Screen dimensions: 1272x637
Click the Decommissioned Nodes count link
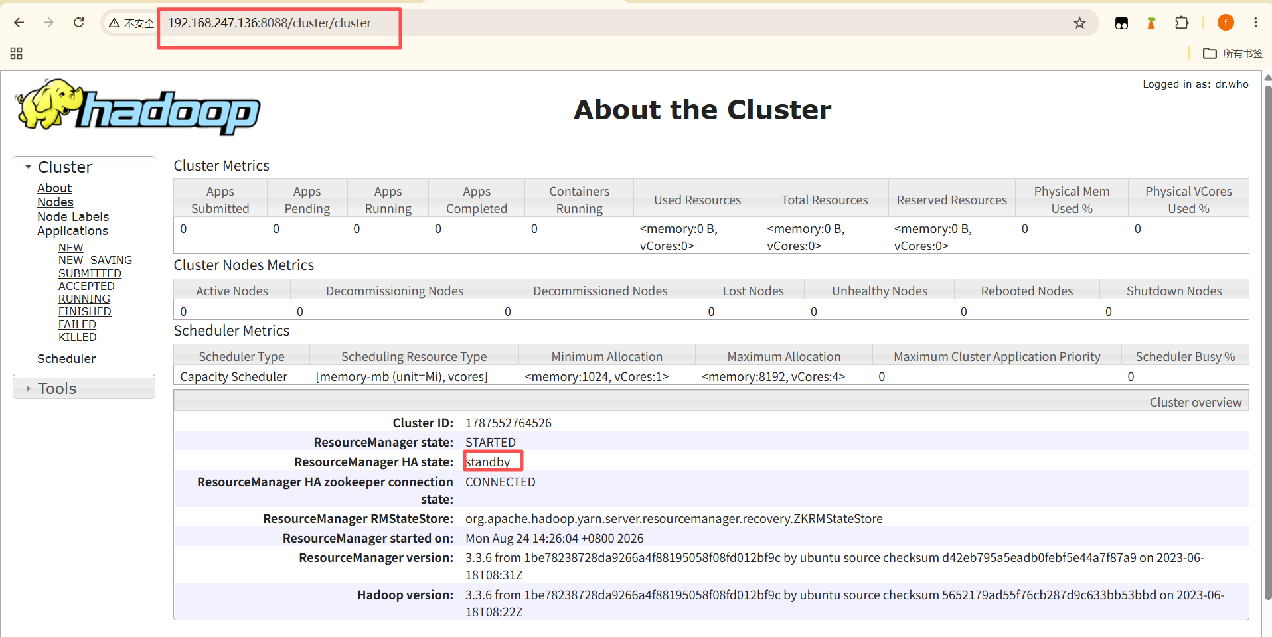pos(508,312)
